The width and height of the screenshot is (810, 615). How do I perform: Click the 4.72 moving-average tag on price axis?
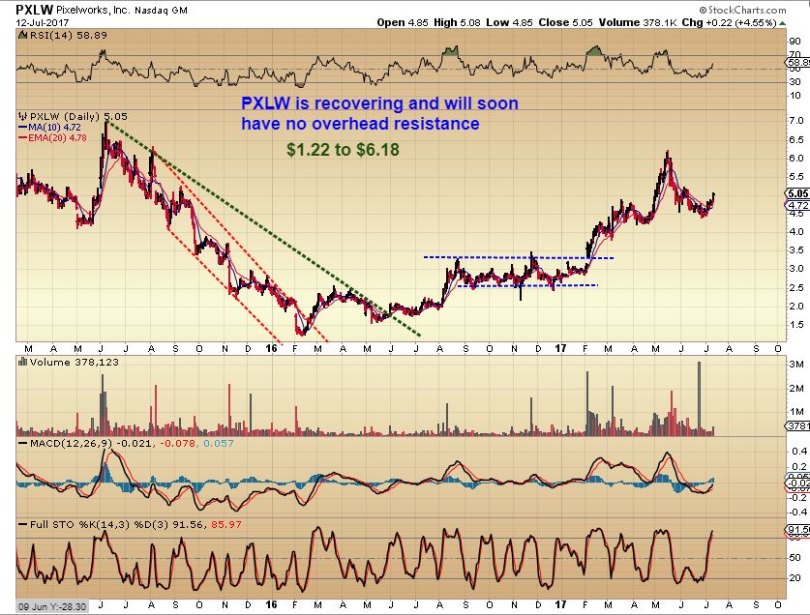(x=797, y=206)
